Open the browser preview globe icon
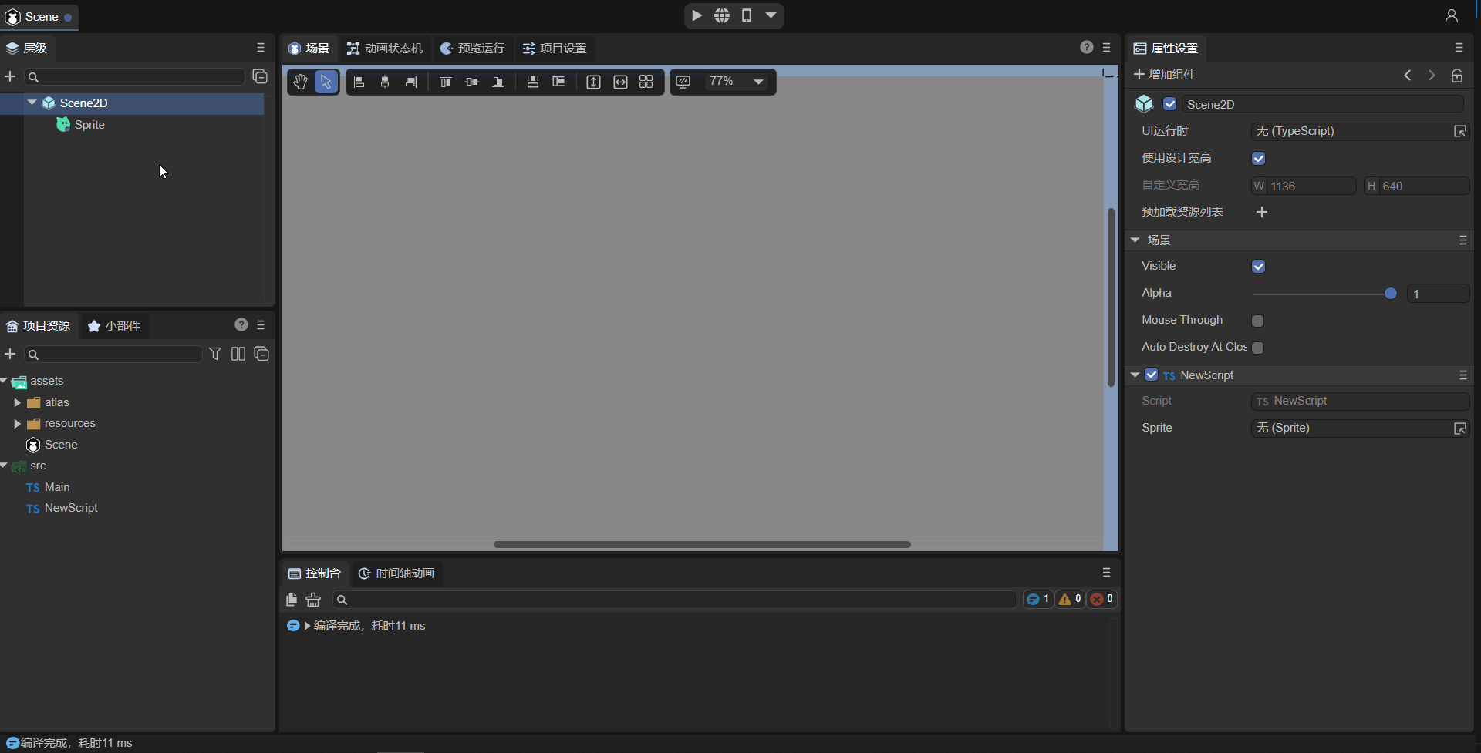The width and height of the screenshot is (1481, 753). pyautogui.click(x=722, y=15)
